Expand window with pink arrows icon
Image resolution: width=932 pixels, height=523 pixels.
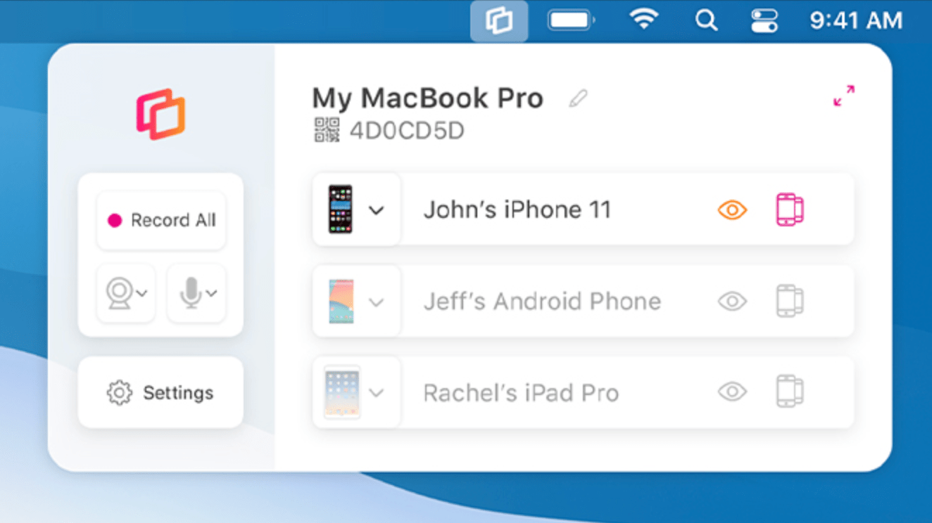point(844,96)
